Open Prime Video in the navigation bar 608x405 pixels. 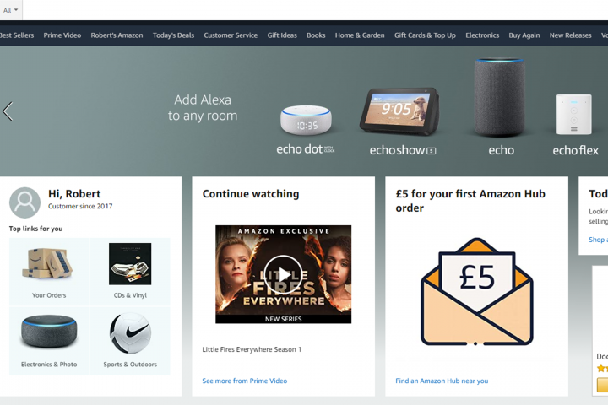pos(62,35)
